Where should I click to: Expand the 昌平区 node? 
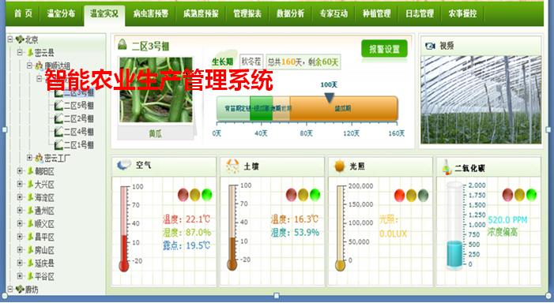20,237
